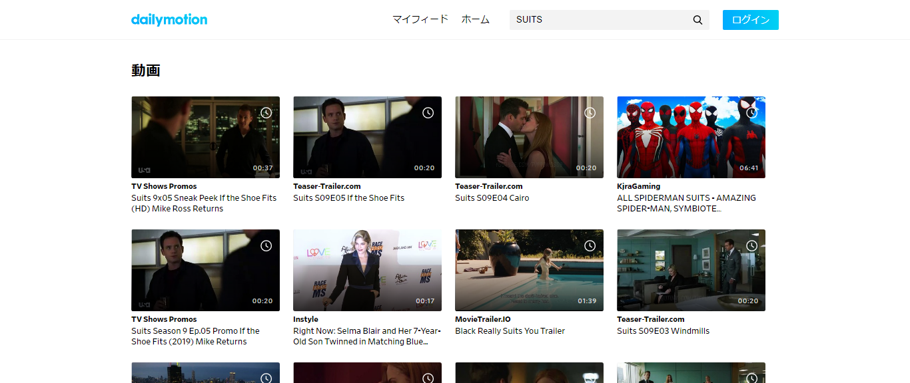Open the Suits S09E04 Cairo title link
This screenshot has width=910, height=383.
click(492, 198)
